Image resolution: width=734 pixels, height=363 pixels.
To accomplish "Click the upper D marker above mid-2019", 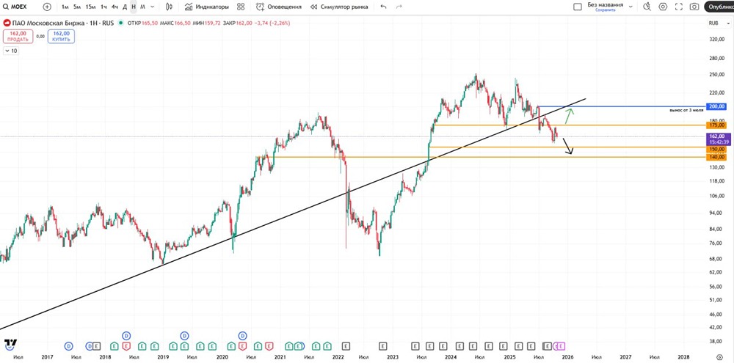I will pos(184,335).
